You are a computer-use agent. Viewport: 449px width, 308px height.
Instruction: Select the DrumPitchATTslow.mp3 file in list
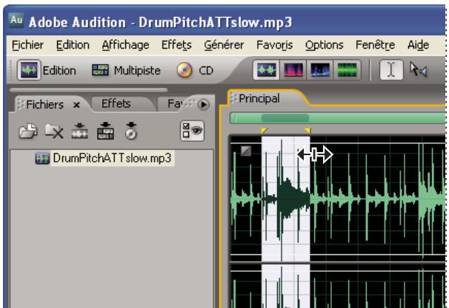[104, 158]
